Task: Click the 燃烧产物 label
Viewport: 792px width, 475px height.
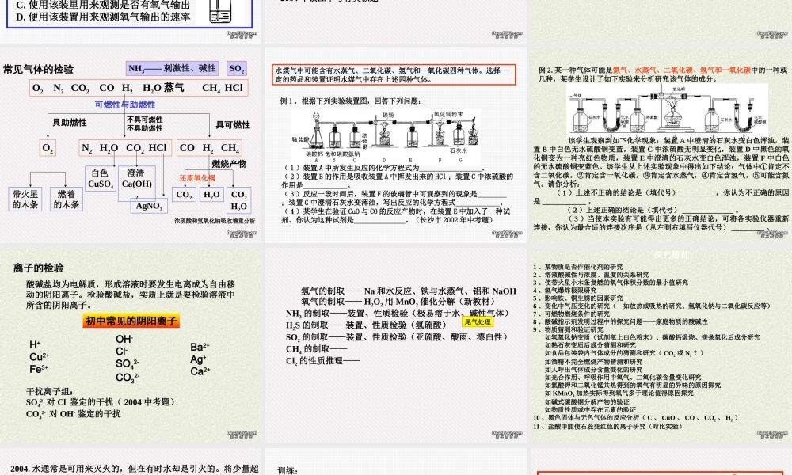Action: point(229,164)
